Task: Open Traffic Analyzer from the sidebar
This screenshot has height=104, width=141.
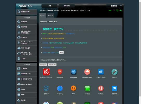Action: pos(27,43)
